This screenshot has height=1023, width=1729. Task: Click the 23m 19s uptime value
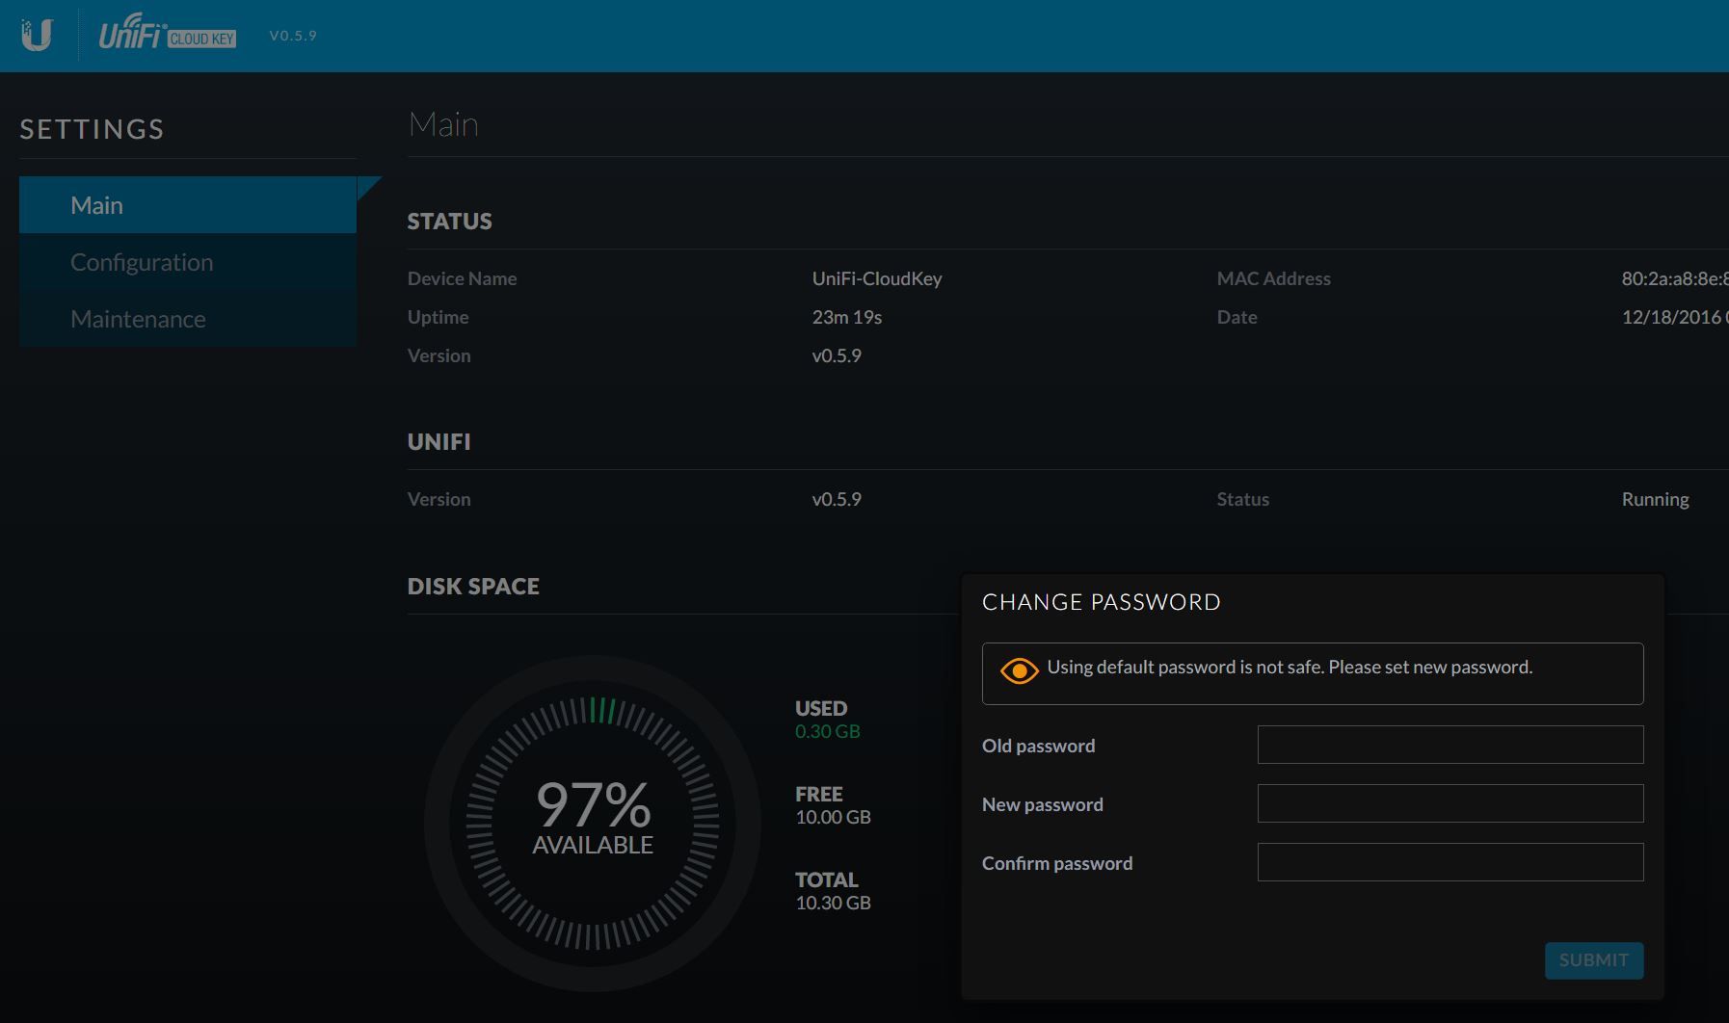coord(846,317)
